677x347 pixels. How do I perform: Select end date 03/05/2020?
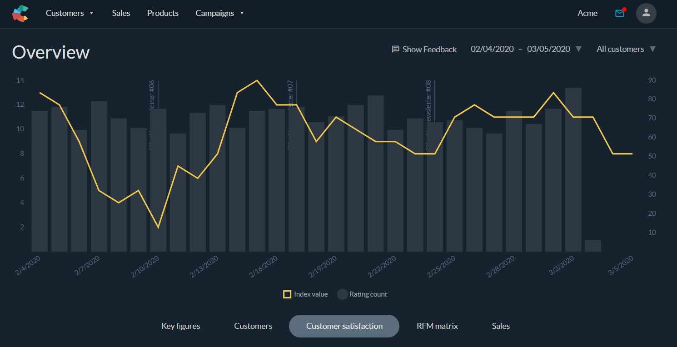point(548,49)
